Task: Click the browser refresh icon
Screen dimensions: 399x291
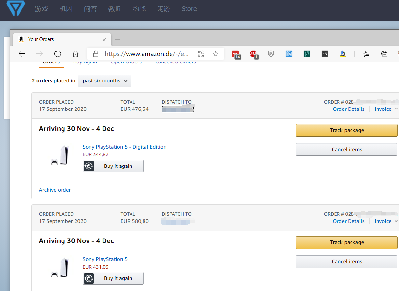Action: pos(58,54)
